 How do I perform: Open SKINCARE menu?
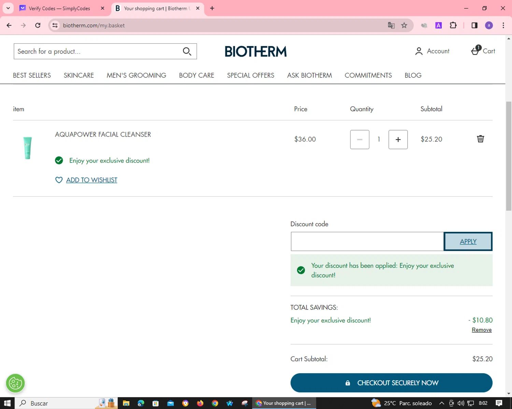79,75
